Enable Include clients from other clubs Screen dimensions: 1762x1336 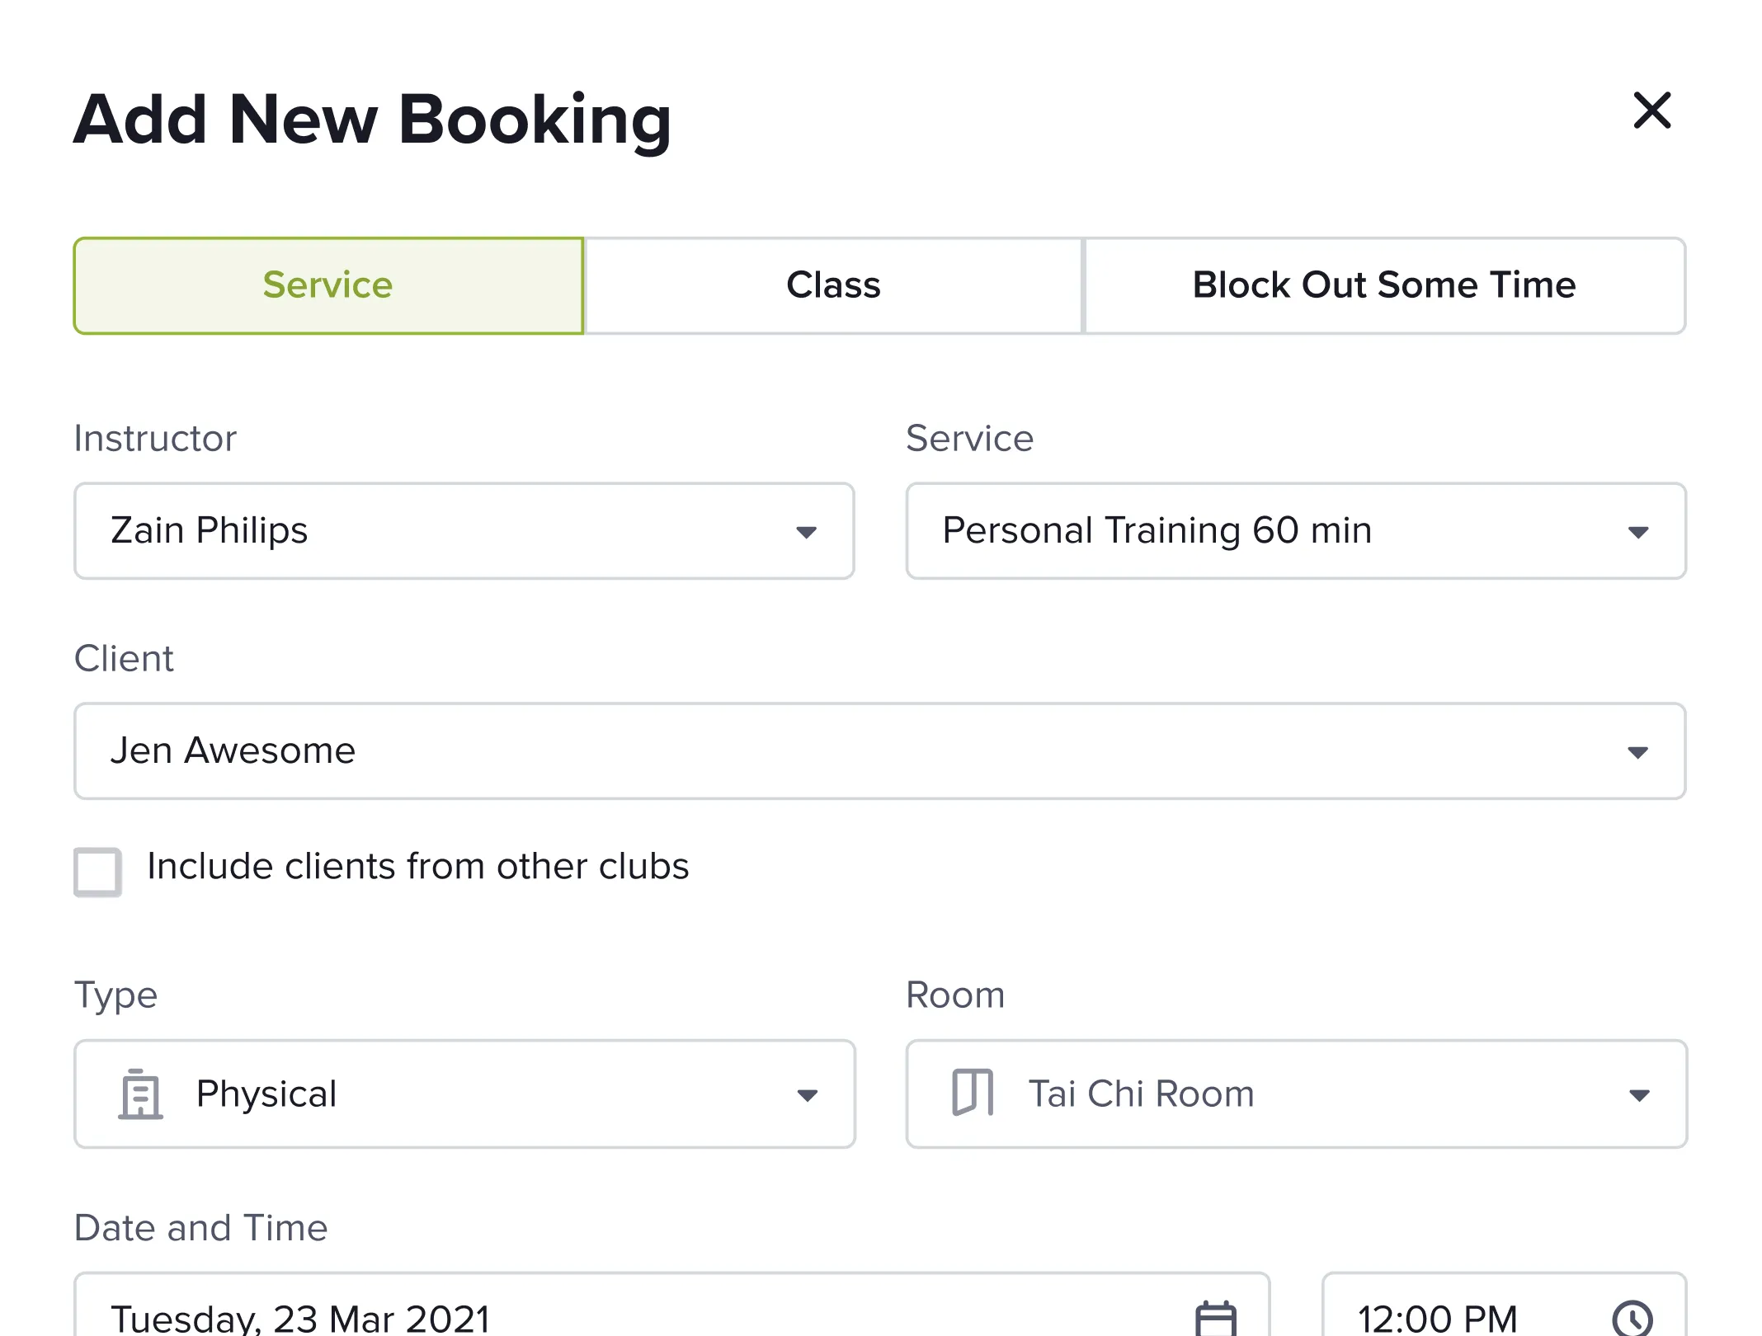click(x=97, y=871)
